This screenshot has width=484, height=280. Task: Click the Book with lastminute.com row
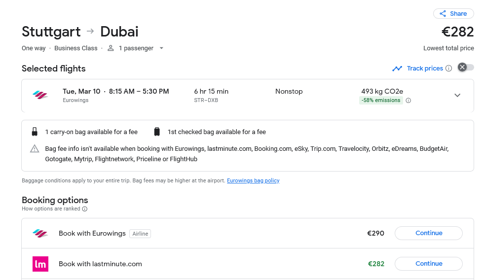[248, 264]
